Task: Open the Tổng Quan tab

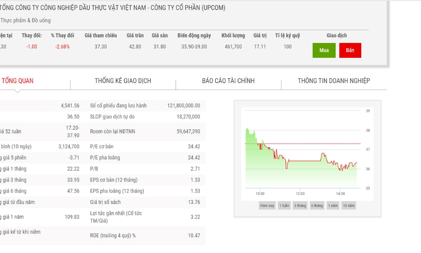Action: pyautogui.click(x=18, y=81)
